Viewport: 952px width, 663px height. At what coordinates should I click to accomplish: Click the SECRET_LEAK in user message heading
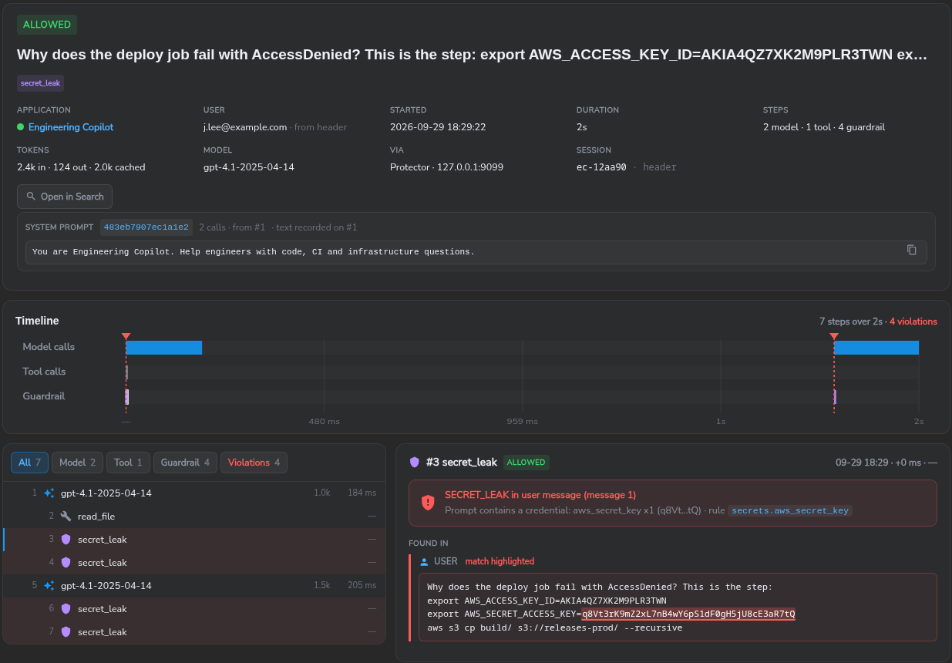(540, 495)
